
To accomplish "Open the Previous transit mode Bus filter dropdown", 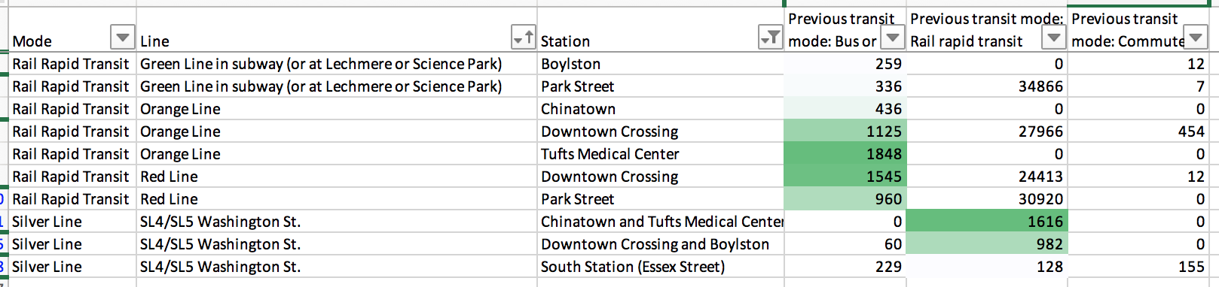I will 892,36.
